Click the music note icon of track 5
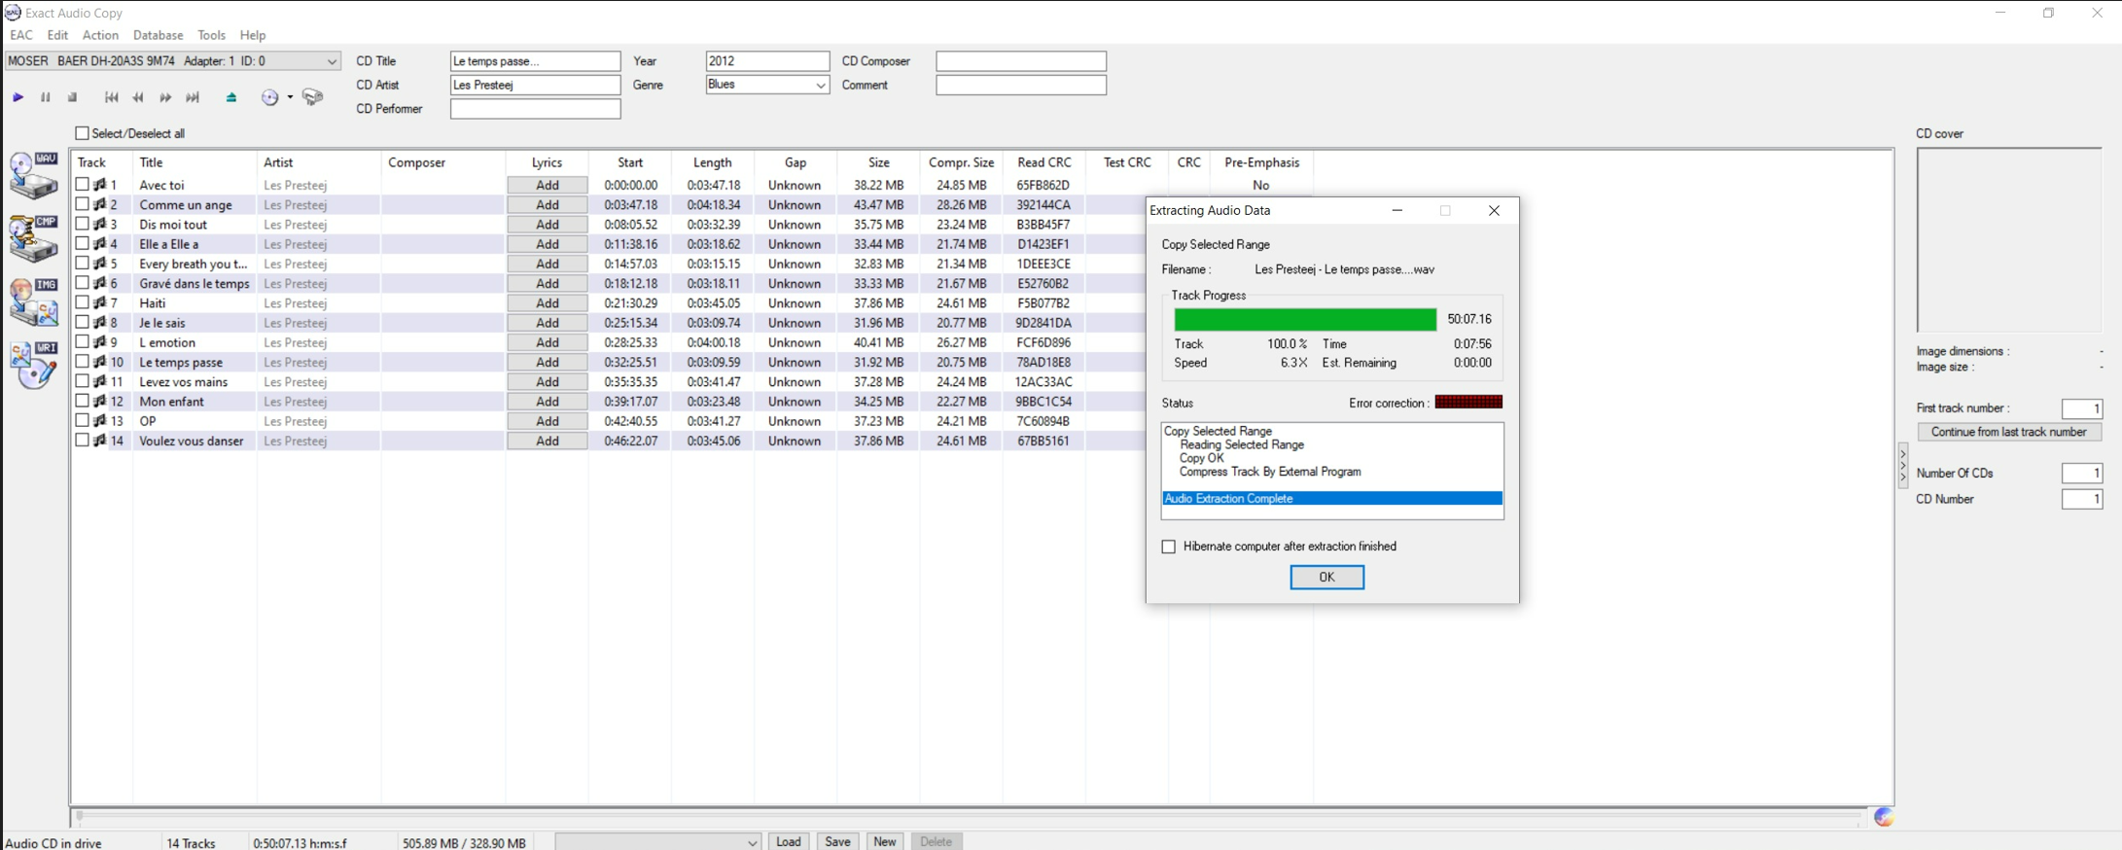 pos(99,264)
